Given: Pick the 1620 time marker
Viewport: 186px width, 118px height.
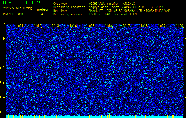Looking at the screenshot, I should coord(179,26).
